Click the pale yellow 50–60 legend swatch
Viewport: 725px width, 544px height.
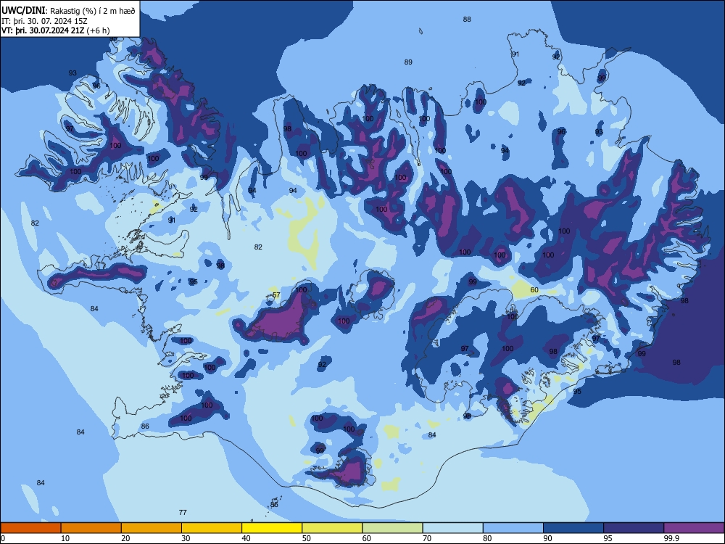point(332,528)
